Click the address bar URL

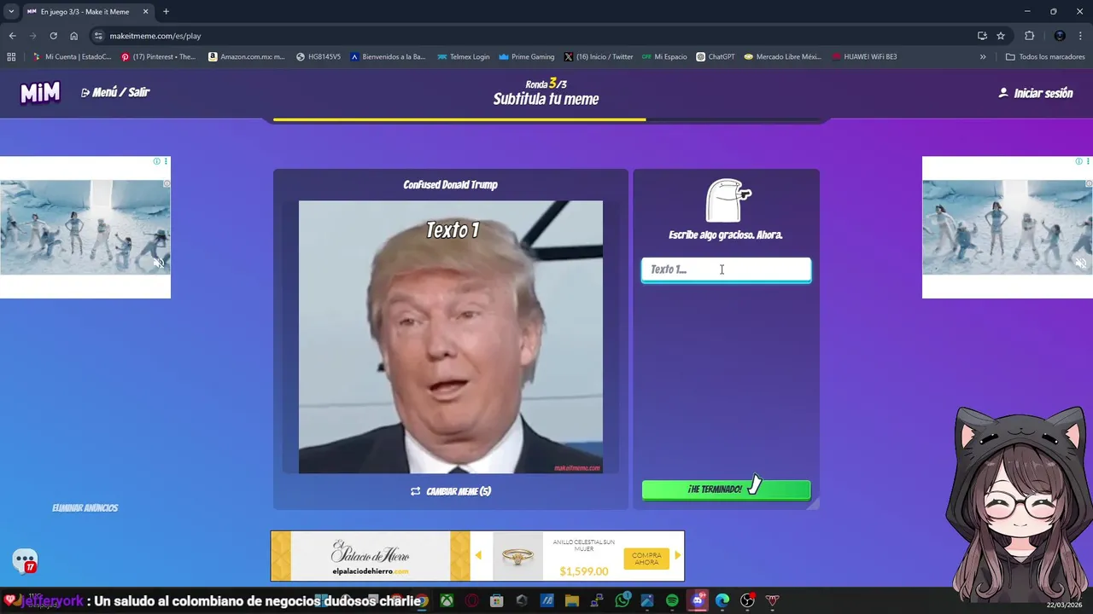(x=155, y=36)
